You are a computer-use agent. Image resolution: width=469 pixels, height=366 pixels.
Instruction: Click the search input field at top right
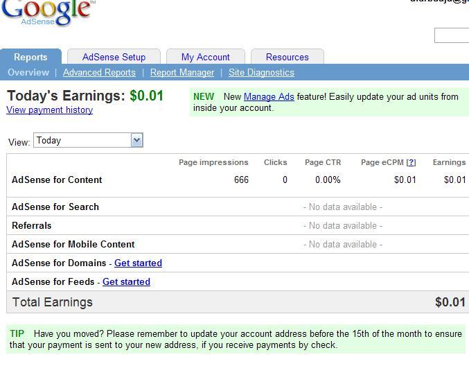click(452, 35)
